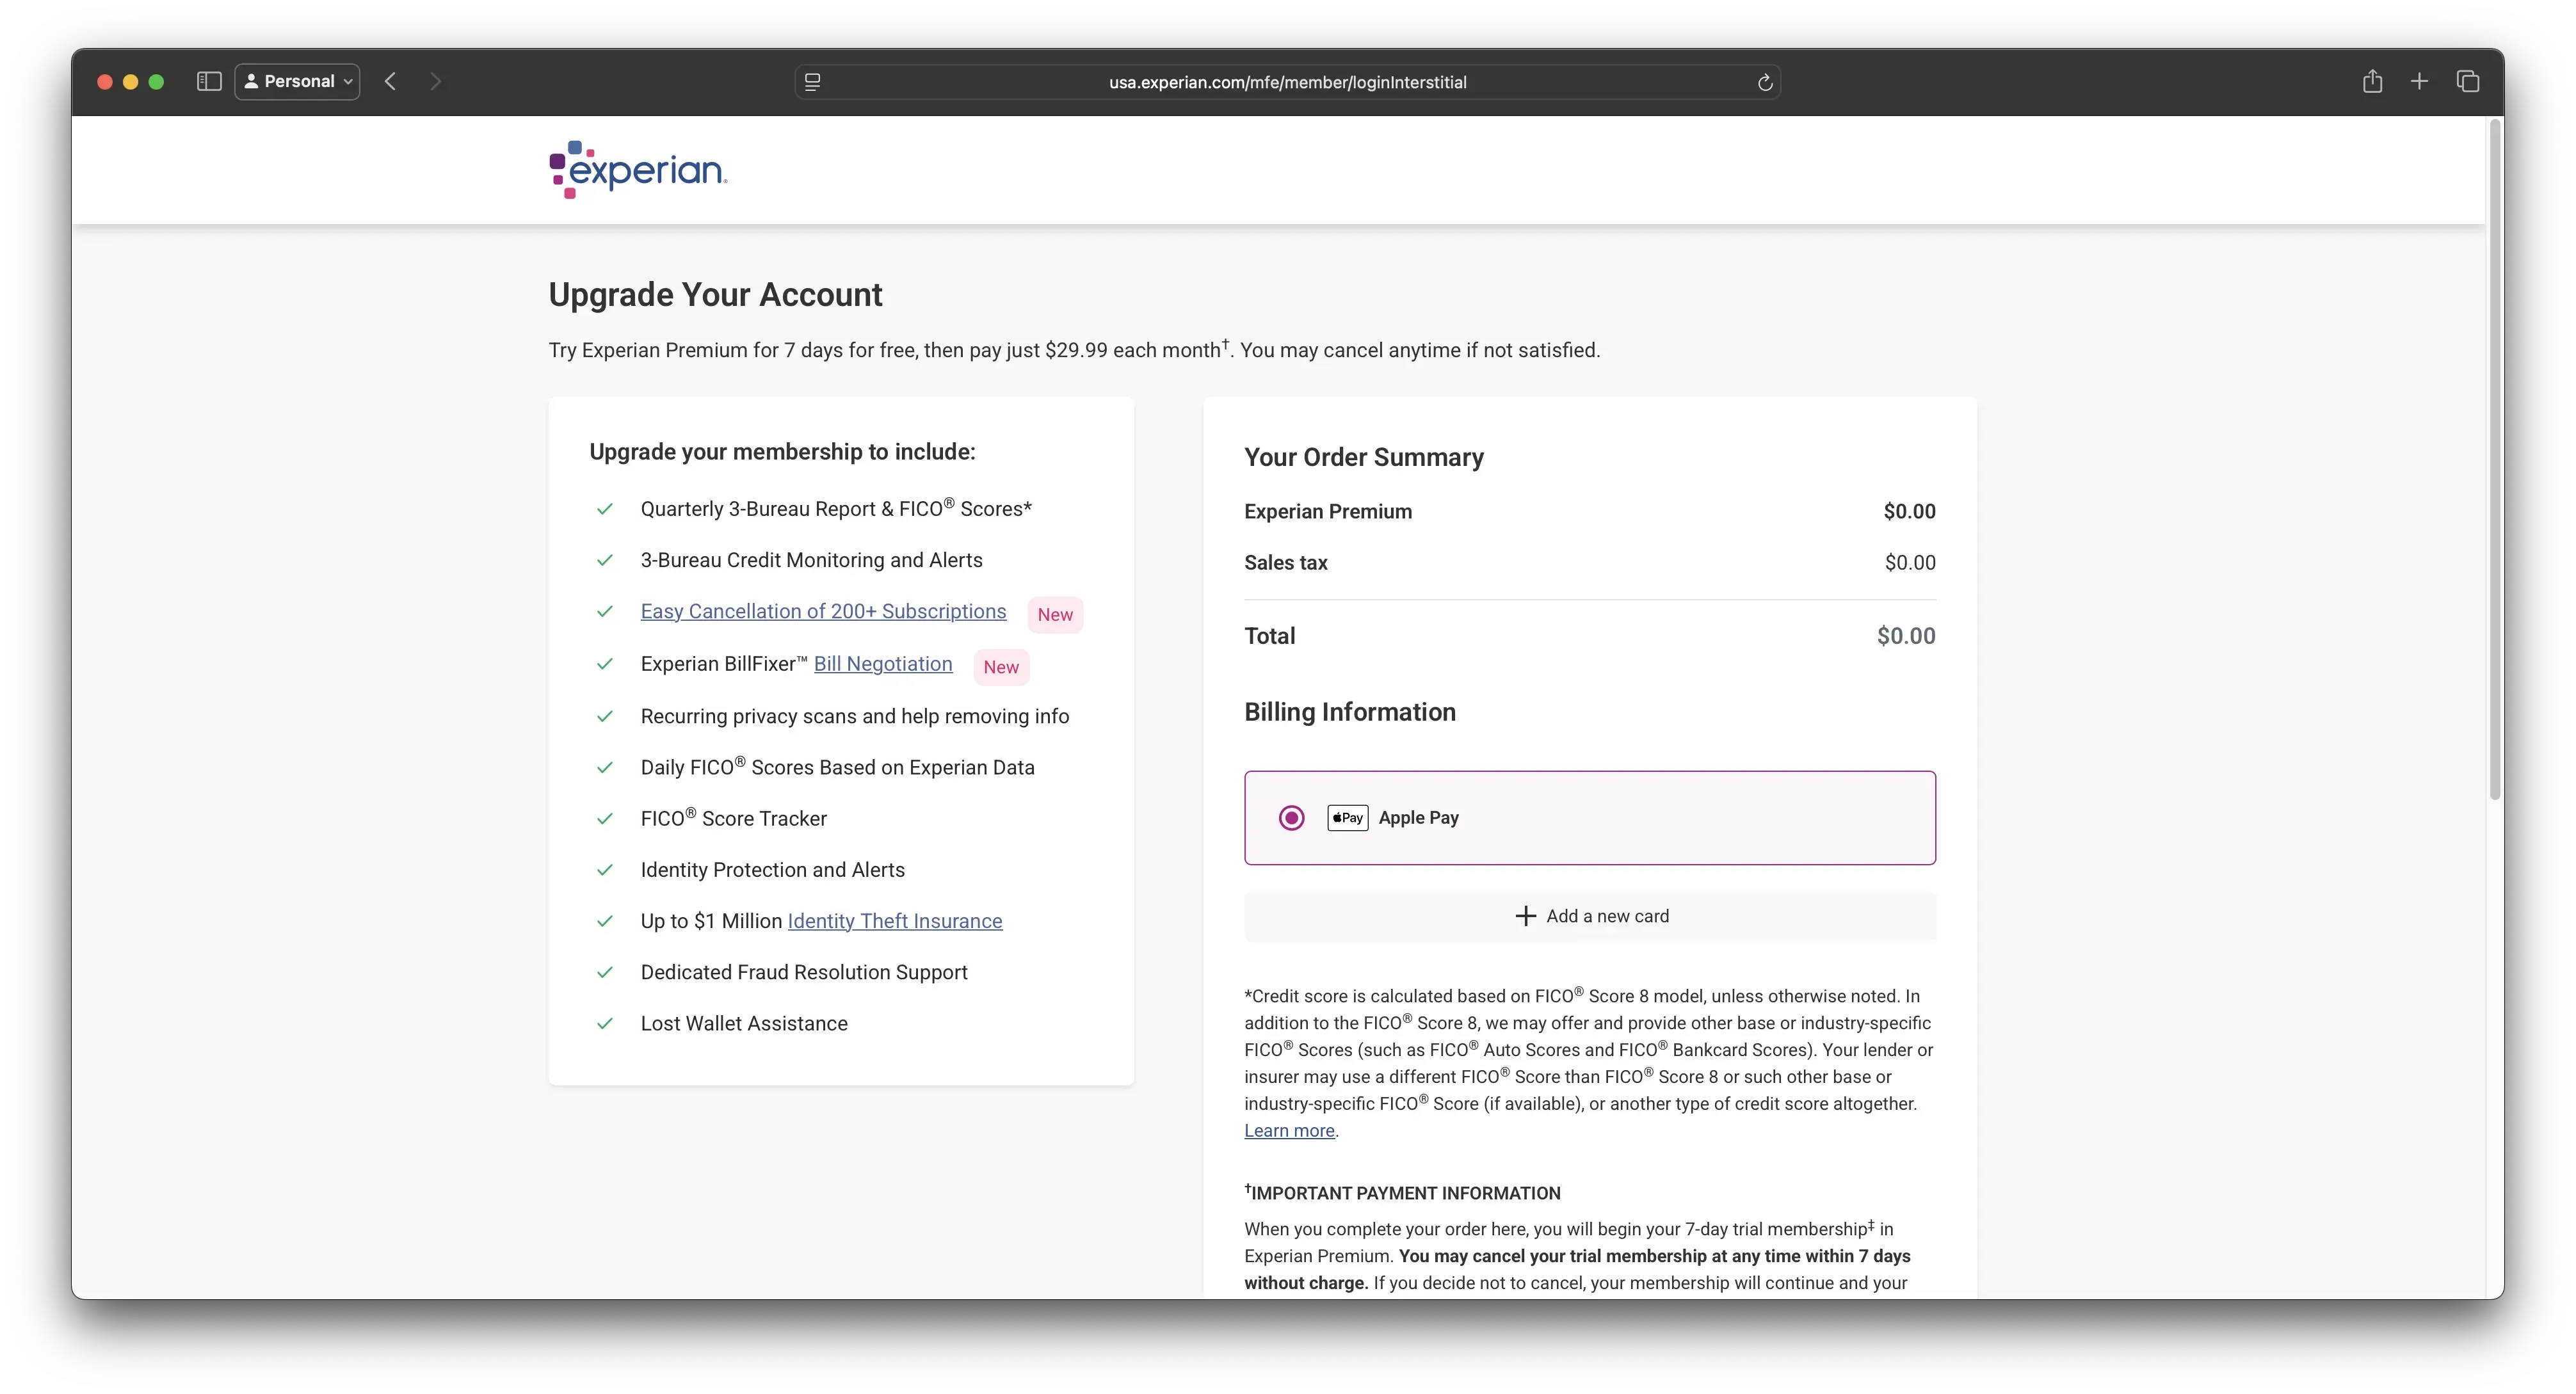Click the Your Order Summary heading
Viewport: 2576px width, 1394px height.
(1364, 457)
